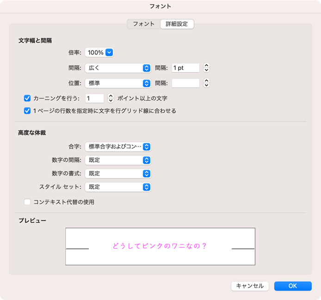Image resolution: width=321 pixels, height=300 pixels.
Task: Click the kerning points stepper arrows
Action: [111, 98]
